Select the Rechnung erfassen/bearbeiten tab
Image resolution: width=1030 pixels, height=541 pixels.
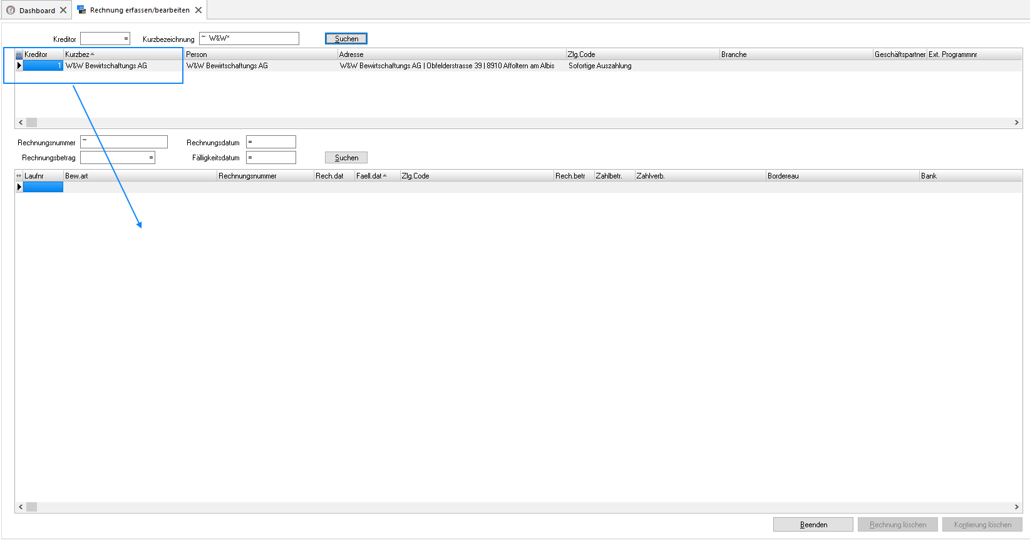[140, 10]
